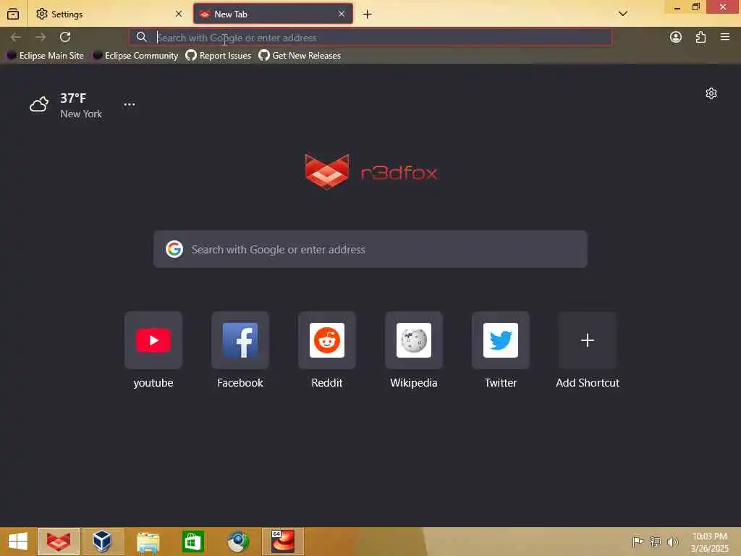Go back to previous page
The height and width of the screenshot is (556, 741).
pyautogui.click(x=16, y=37)
